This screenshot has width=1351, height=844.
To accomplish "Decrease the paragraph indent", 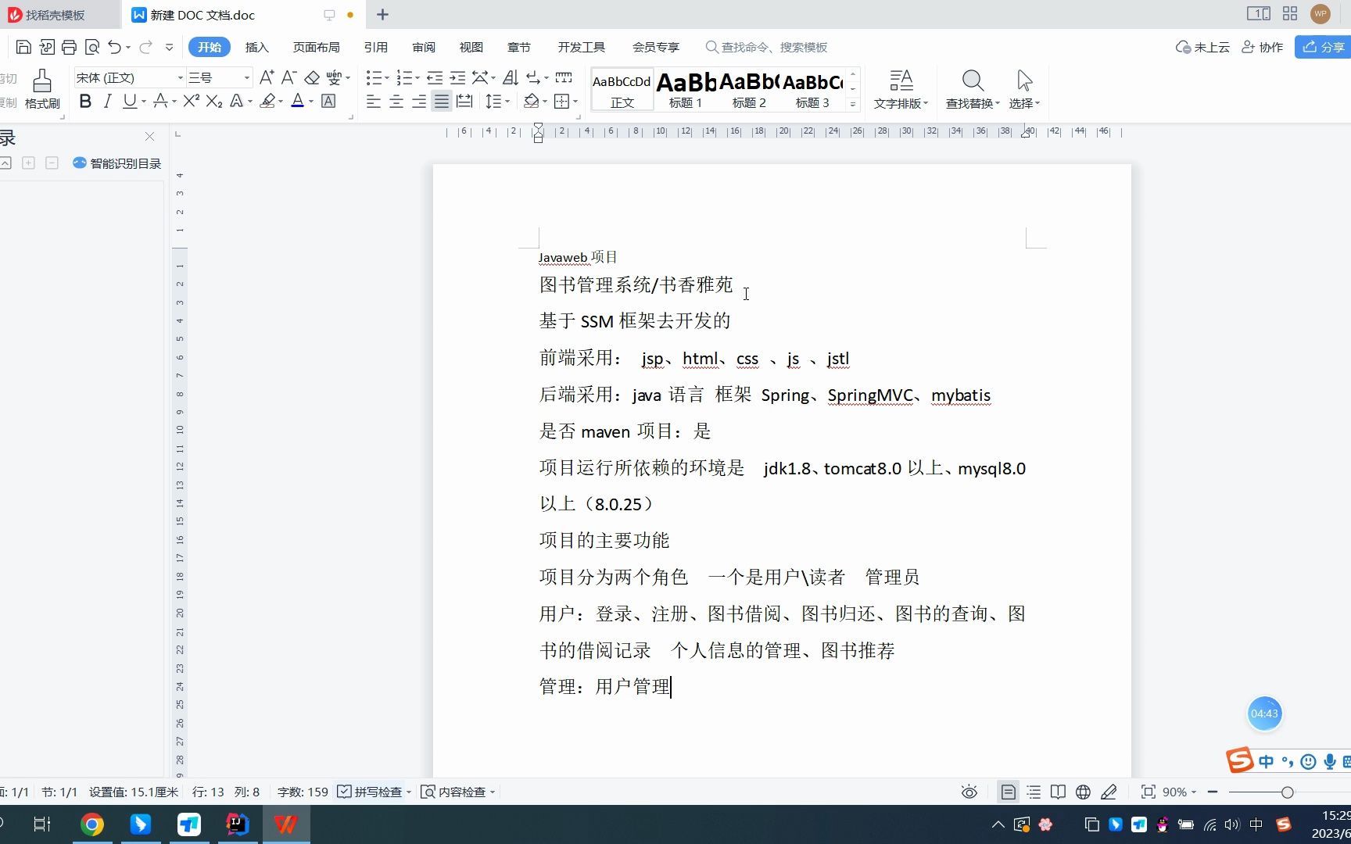I will pyautogui.click(x=435, y=77).
